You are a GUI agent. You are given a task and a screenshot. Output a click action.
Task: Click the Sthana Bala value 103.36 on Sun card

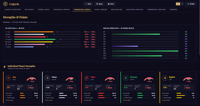coord(36,93)
